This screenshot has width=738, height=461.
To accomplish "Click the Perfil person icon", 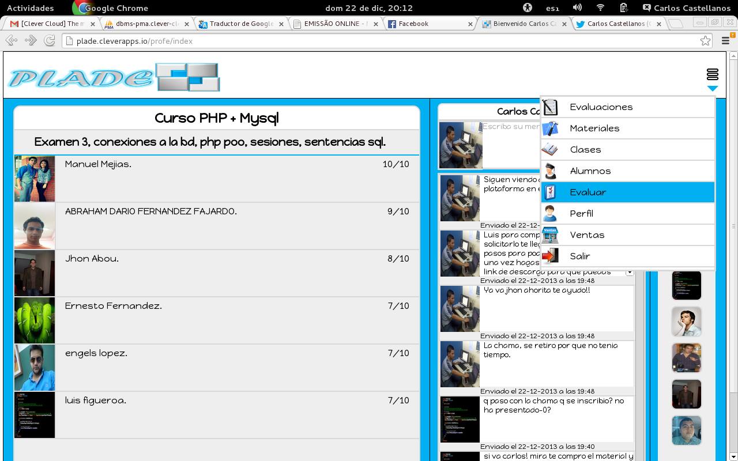I will pos(550,213).
